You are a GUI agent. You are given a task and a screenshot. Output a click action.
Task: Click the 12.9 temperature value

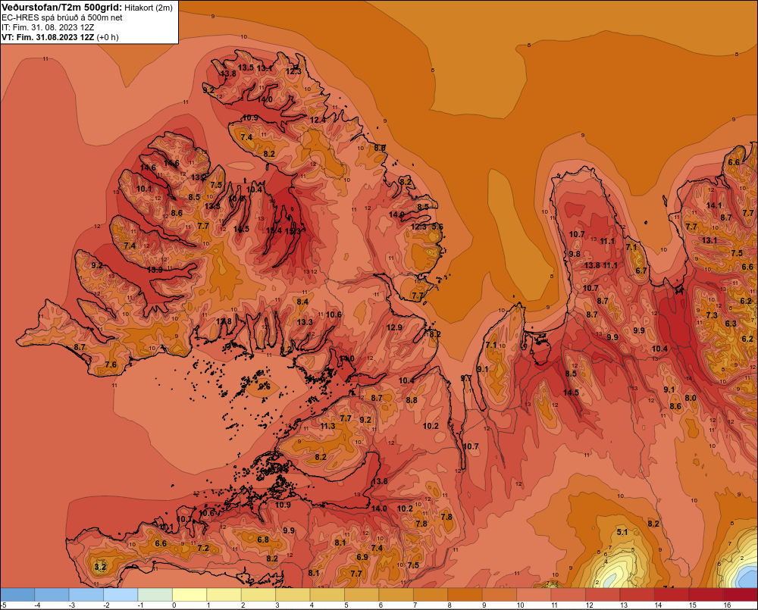[394, 327]
